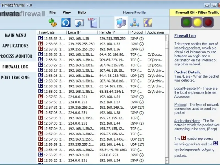Sort log by Protocol column header
Viewport: 220px width, 165px height.
[136, 32]
